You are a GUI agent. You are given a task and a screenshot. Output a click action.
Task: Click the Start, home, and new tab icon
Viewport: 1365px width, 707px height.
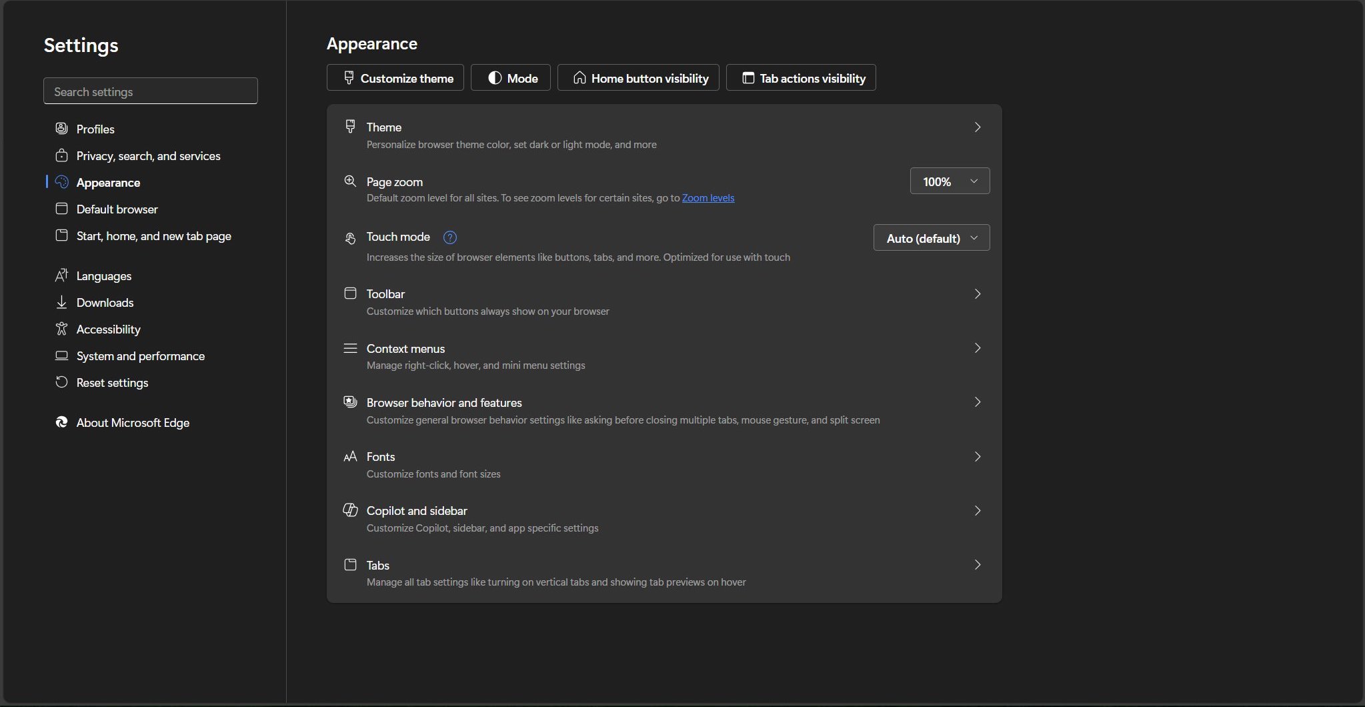[x=61, y=235]
